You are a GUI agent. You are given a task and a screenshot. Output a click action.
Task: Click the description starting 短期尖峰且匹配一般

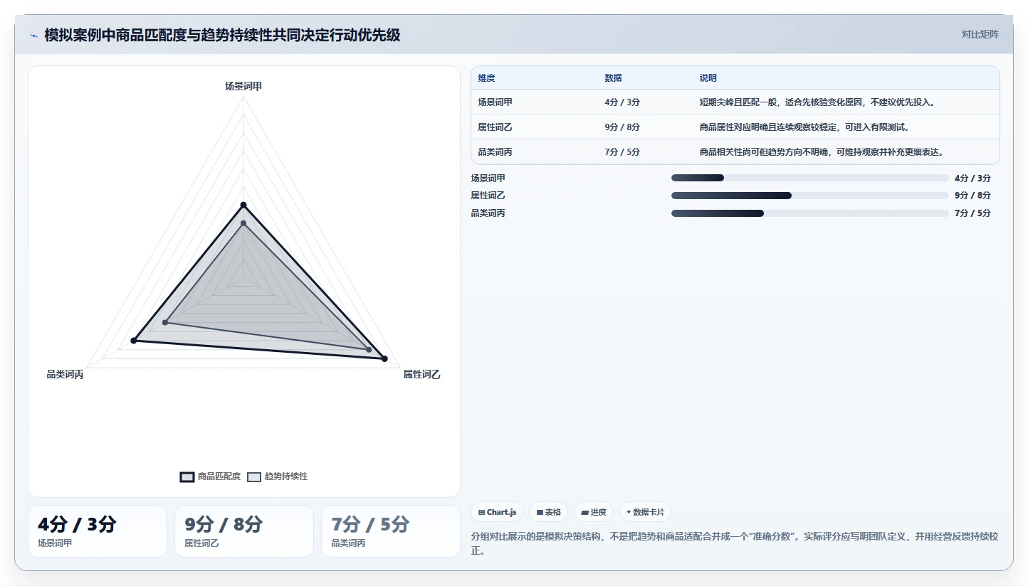click(817, 102)
